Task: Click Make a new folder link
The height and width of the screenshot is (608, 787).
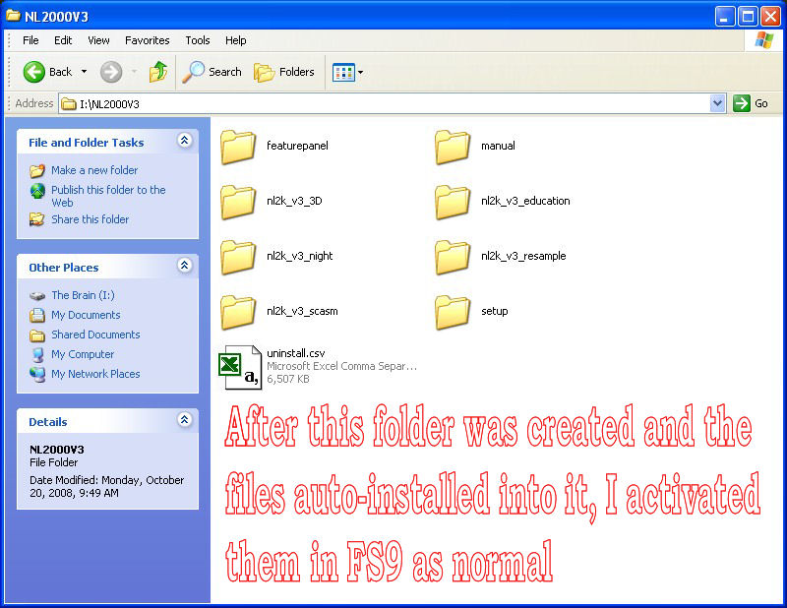Action: (x=94, y=170)
